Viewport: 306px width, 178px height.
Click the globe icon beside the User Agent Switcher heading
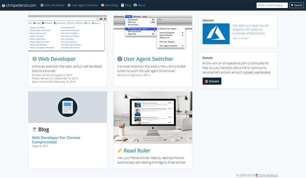tap(120, 59)
